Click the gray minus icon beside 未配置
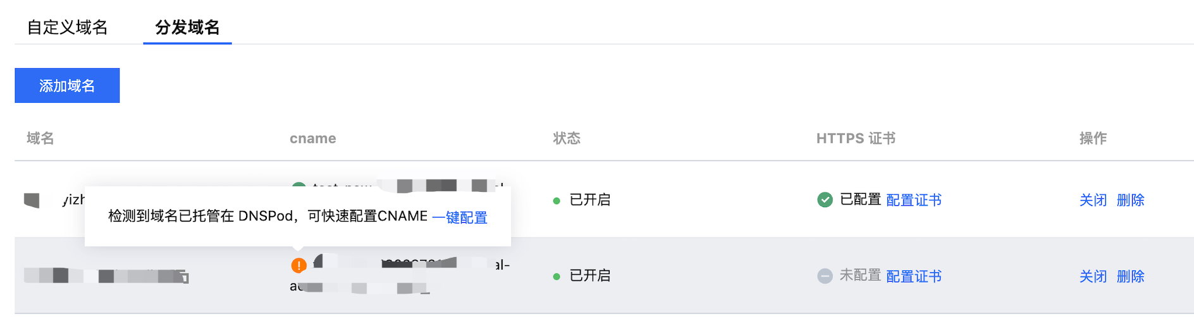Screen dimensions: 1194x317 point(825,276)
